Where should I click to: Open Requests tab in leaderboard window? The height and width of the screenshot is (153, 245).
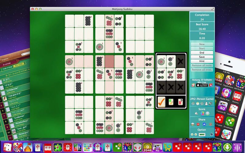pos(5,59)
